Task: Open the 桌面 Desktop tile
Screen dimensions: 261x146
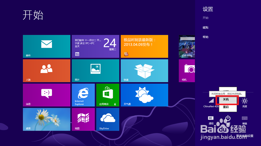Action: click(47, 120)
